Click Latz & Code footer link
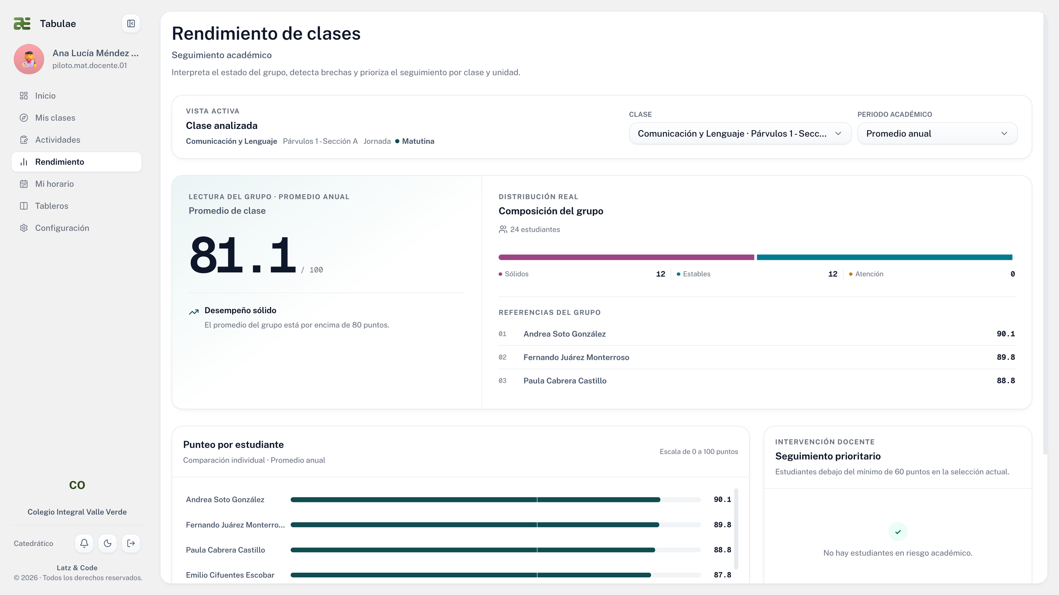Screen dimensions: 1059x595 [x=77, y=568]
